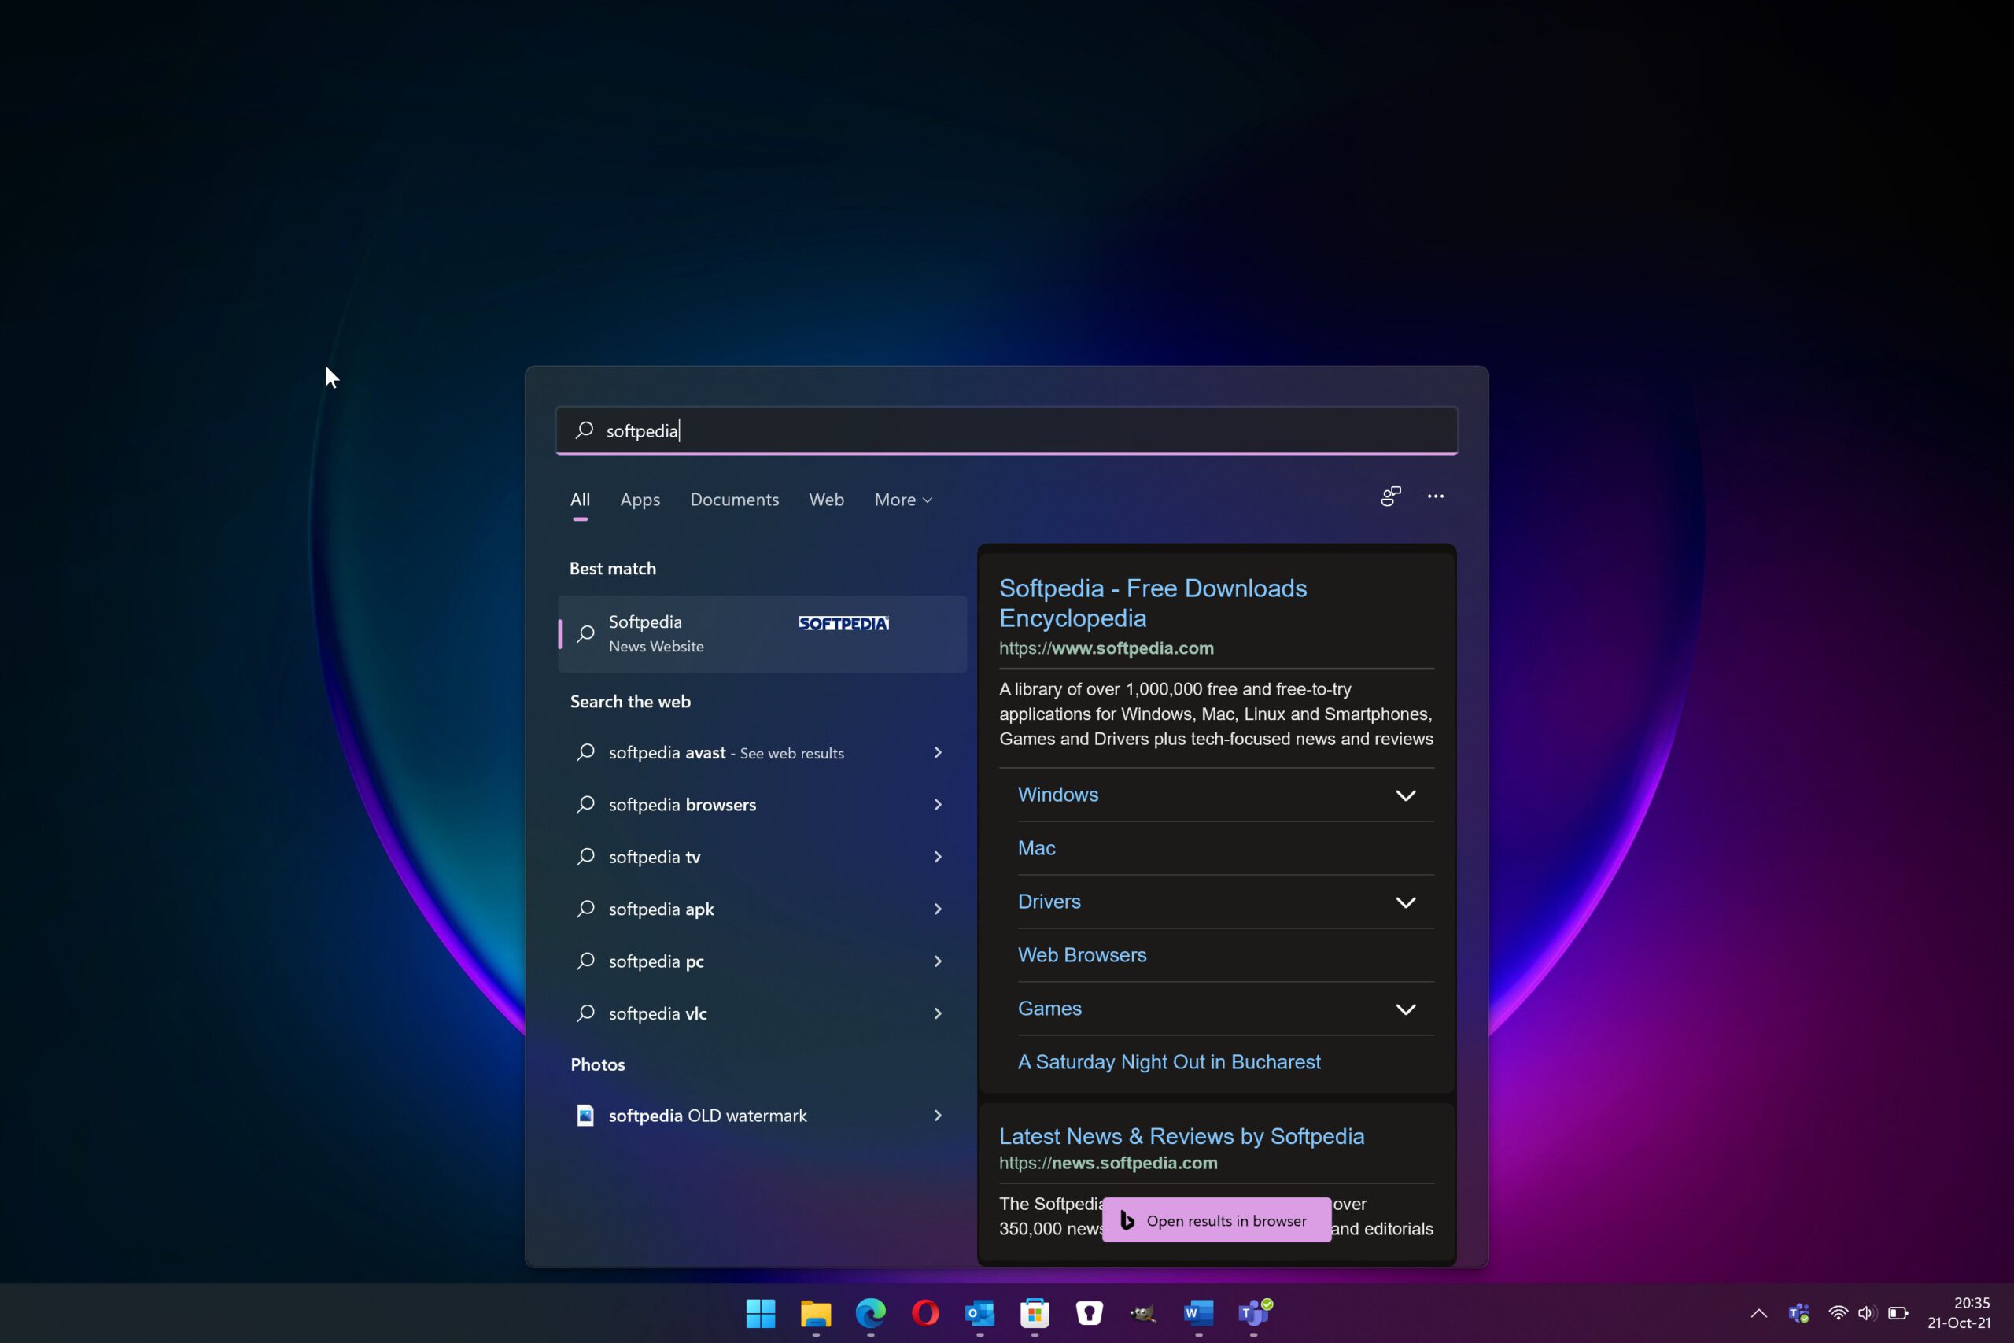This screenshot has height=1343, width=2014.
Task: Open the Wi-Fi network status icon
Action: 1838,1313
